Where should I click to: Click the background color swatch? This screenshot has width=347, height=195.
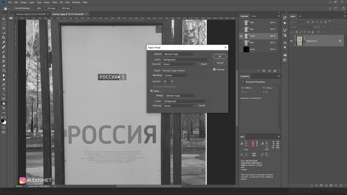5,122
